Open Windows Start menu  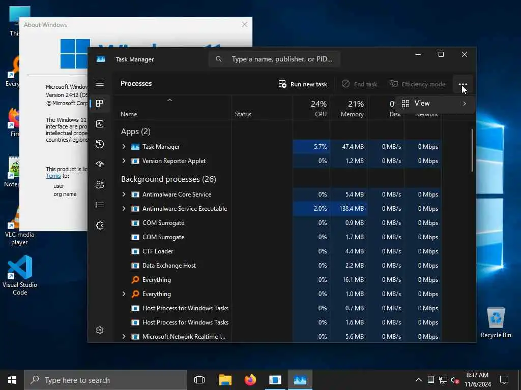pos(12,380)
